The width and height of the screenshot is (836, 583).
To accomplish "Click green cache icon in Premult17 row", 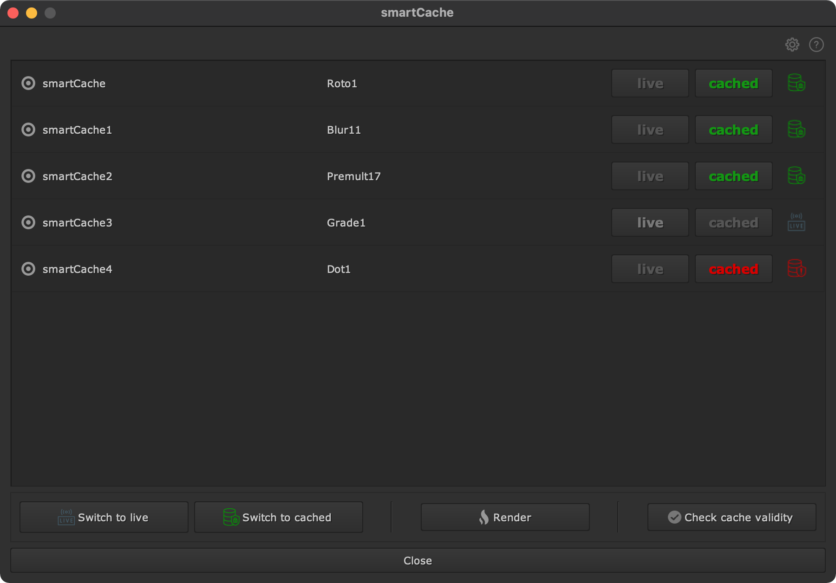I will [796, 176].
